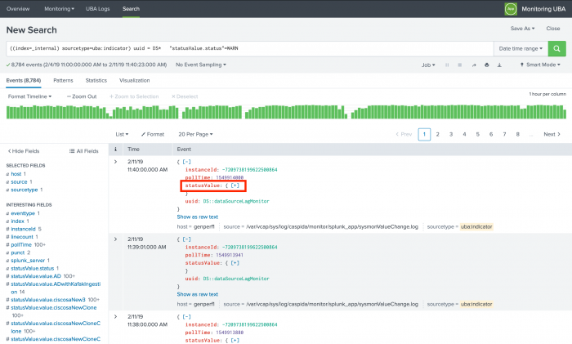Open Format Timeline dropdown
This screenshot has width=572, height=344.
[29, 96]
